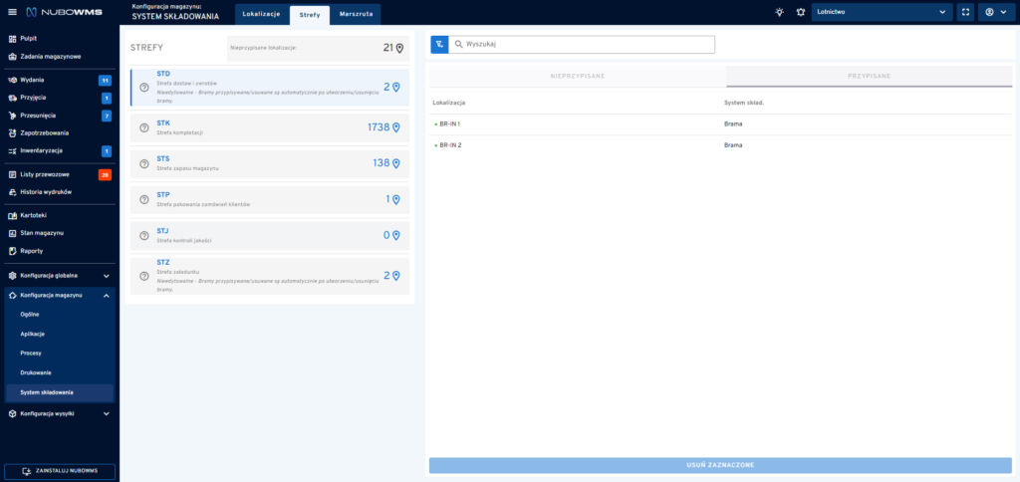Open the Lotnictwo warehouse dropdown
This screenshot has width=1020, height=482.
pyautogui.click(x=882, y=12)
